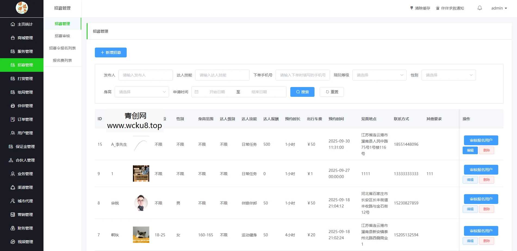Click the 订单管理 document icon
The height and width of the screenshot is (251, 517).
(13, 119)
